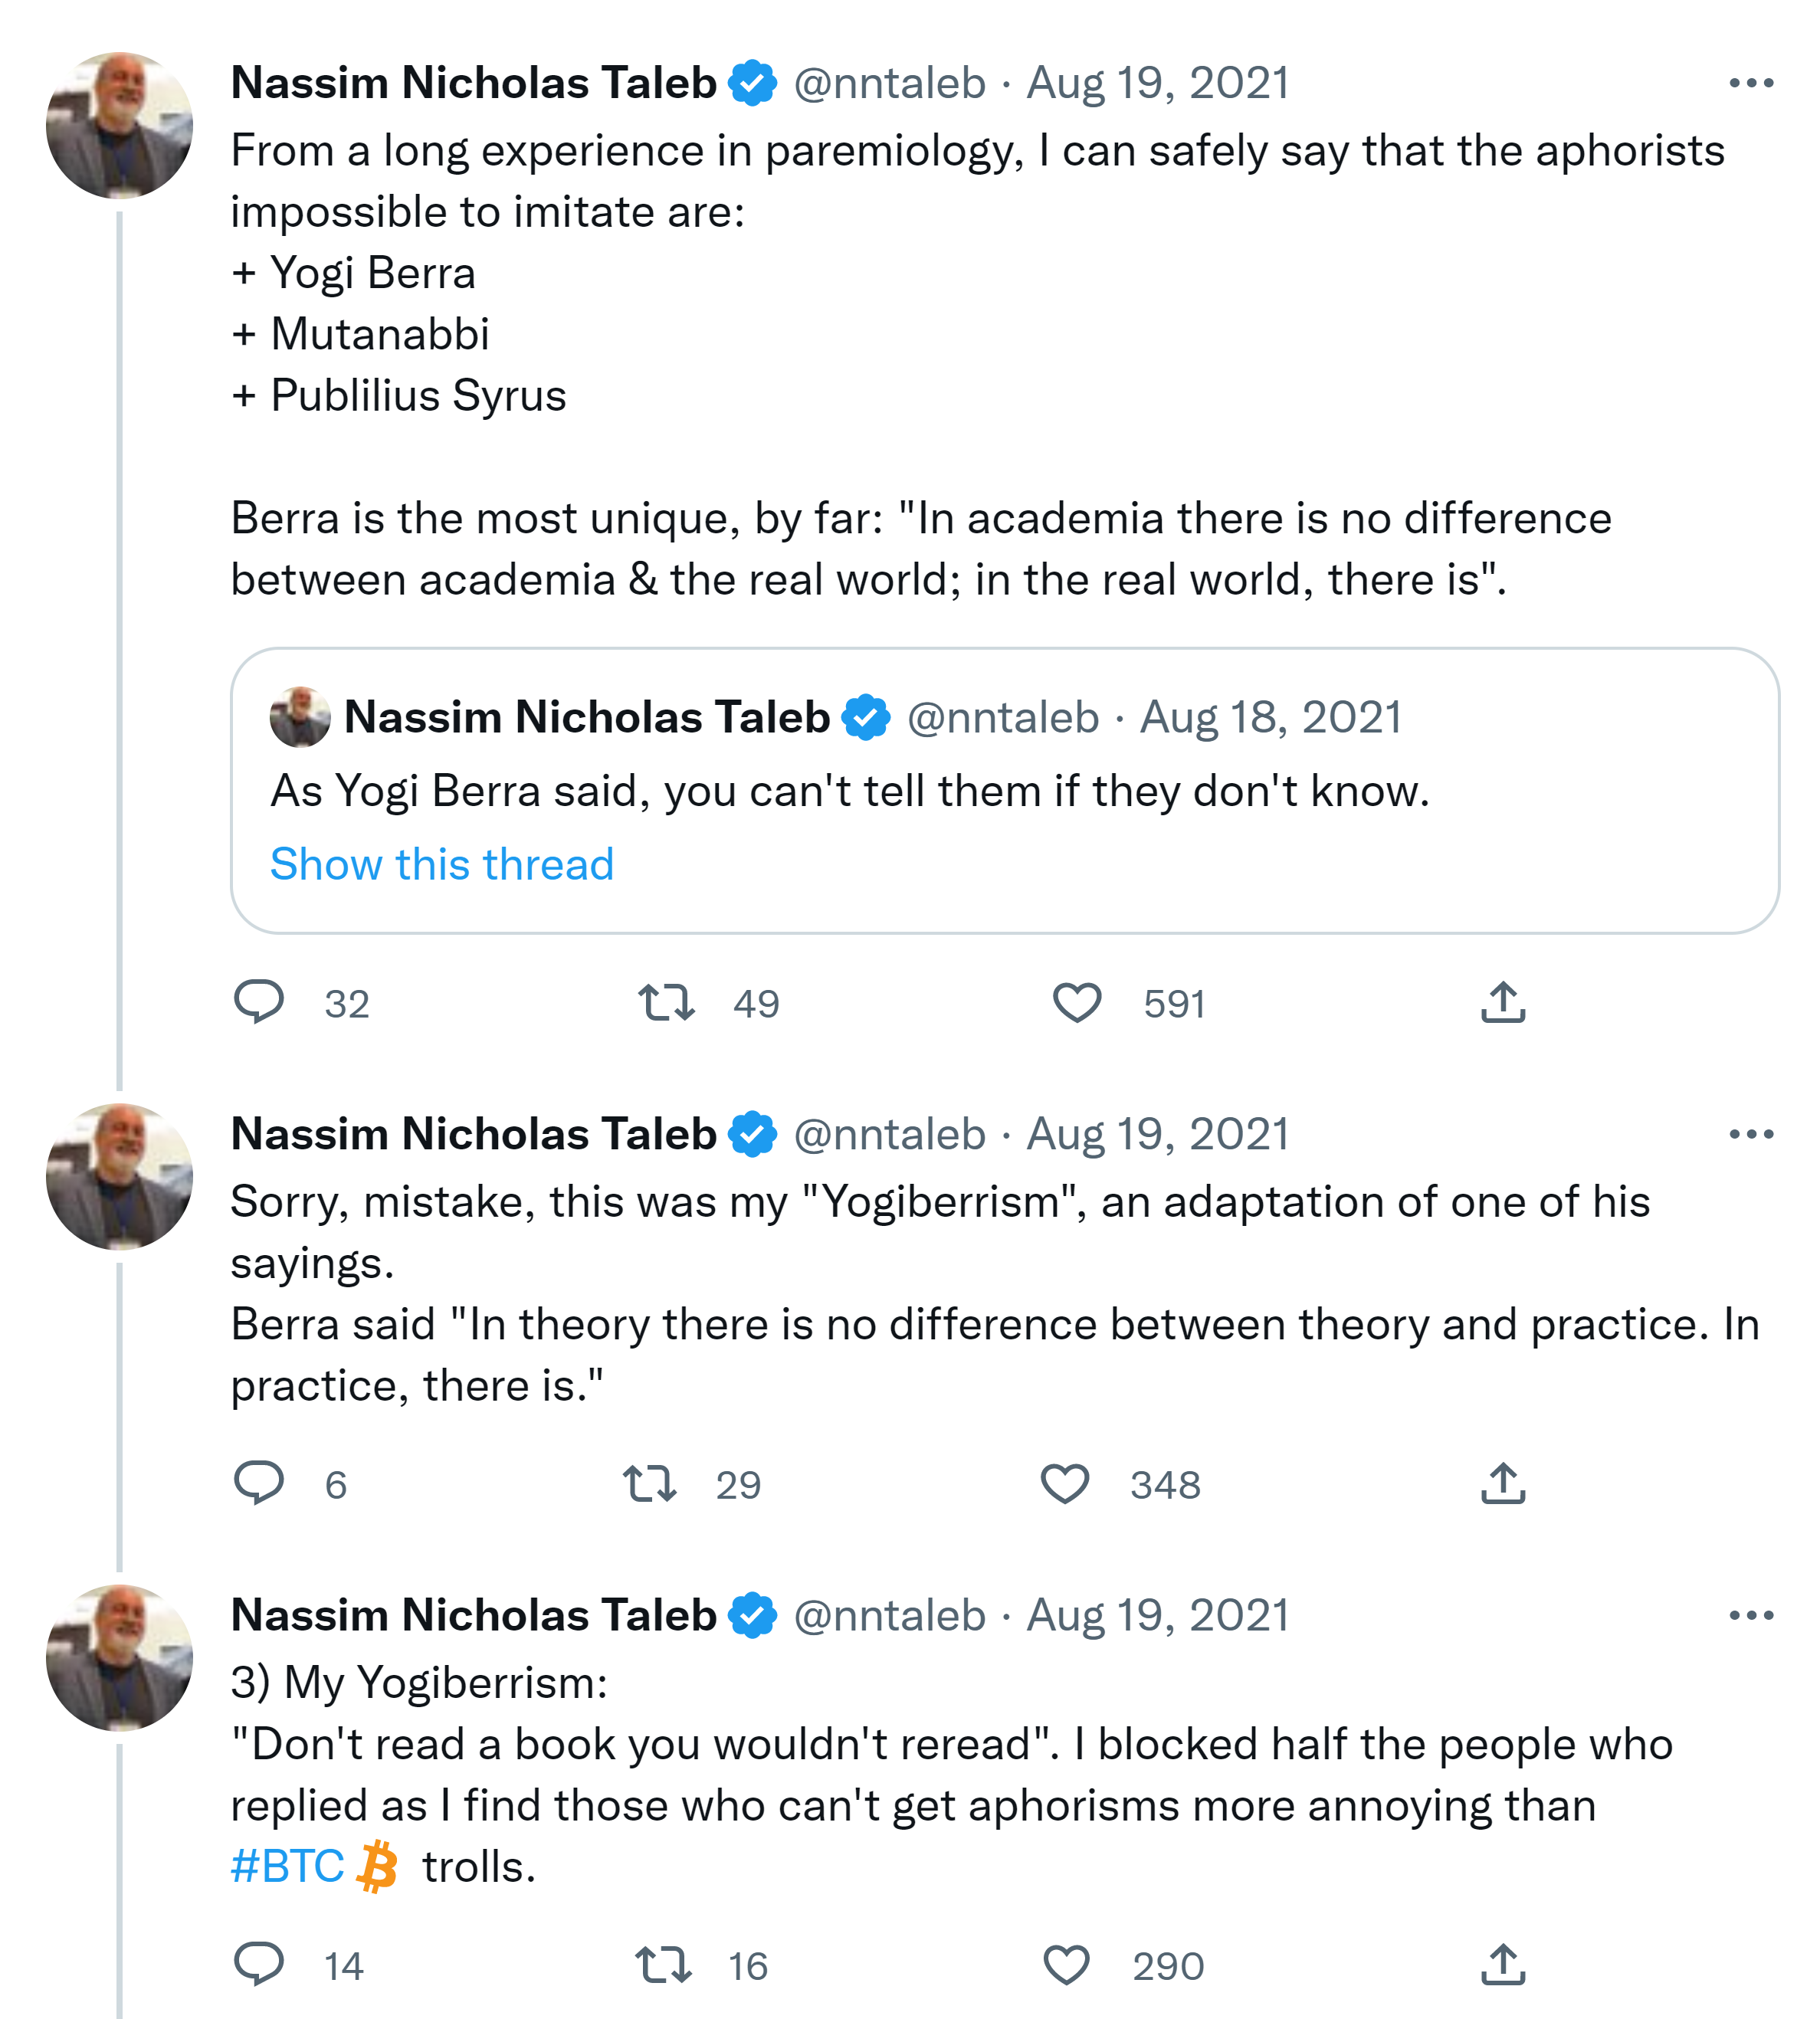Share the "Sorry, mistake" tweet

(1502, 1483)
